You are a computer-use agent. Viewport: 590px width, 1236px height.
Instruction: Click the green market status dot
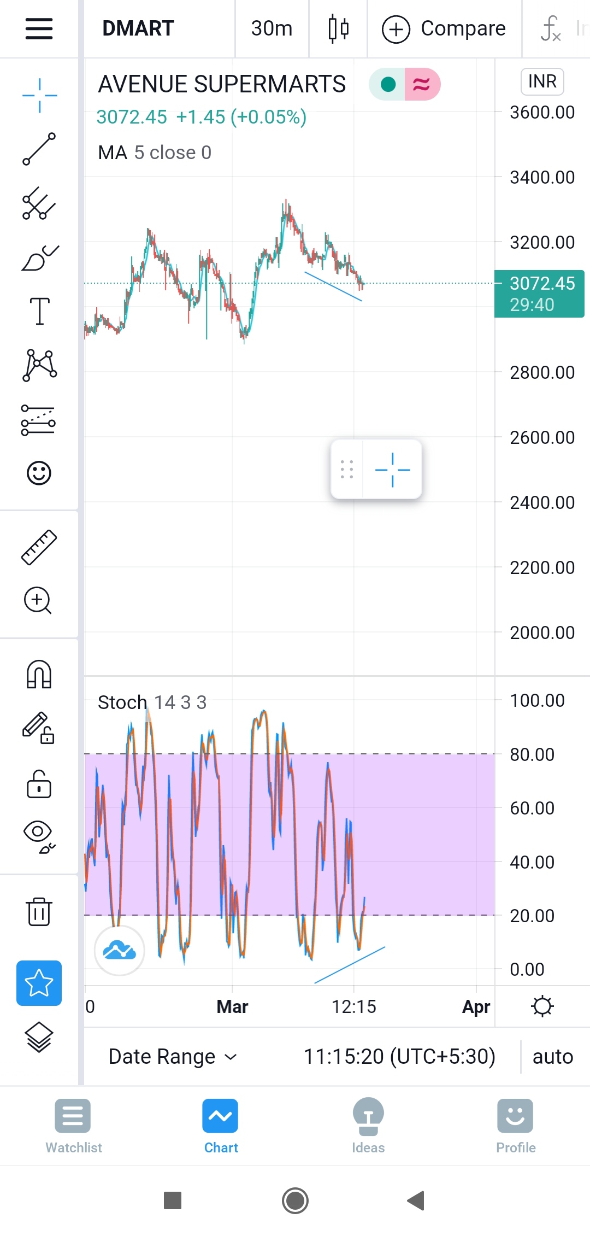(x=388, y=84)
